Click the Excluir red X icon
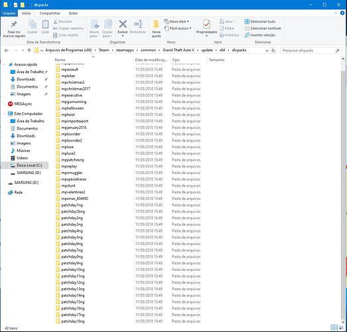347x332 pixels. point(123,24)
